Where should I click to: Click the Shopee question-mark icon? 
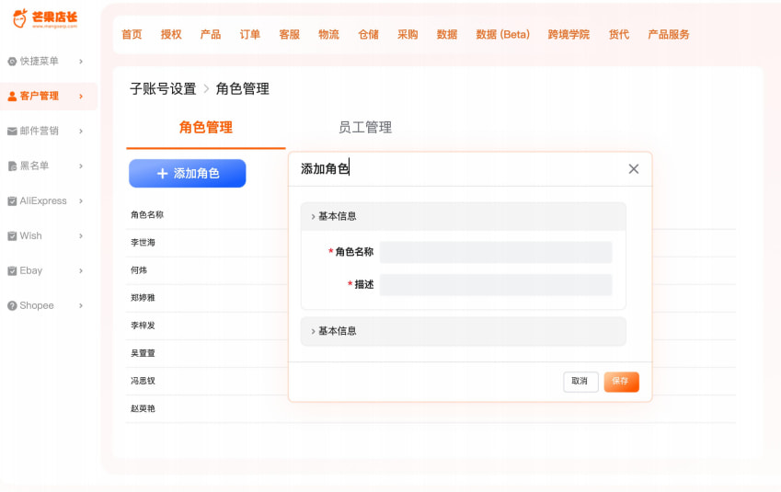pos(12,305)
